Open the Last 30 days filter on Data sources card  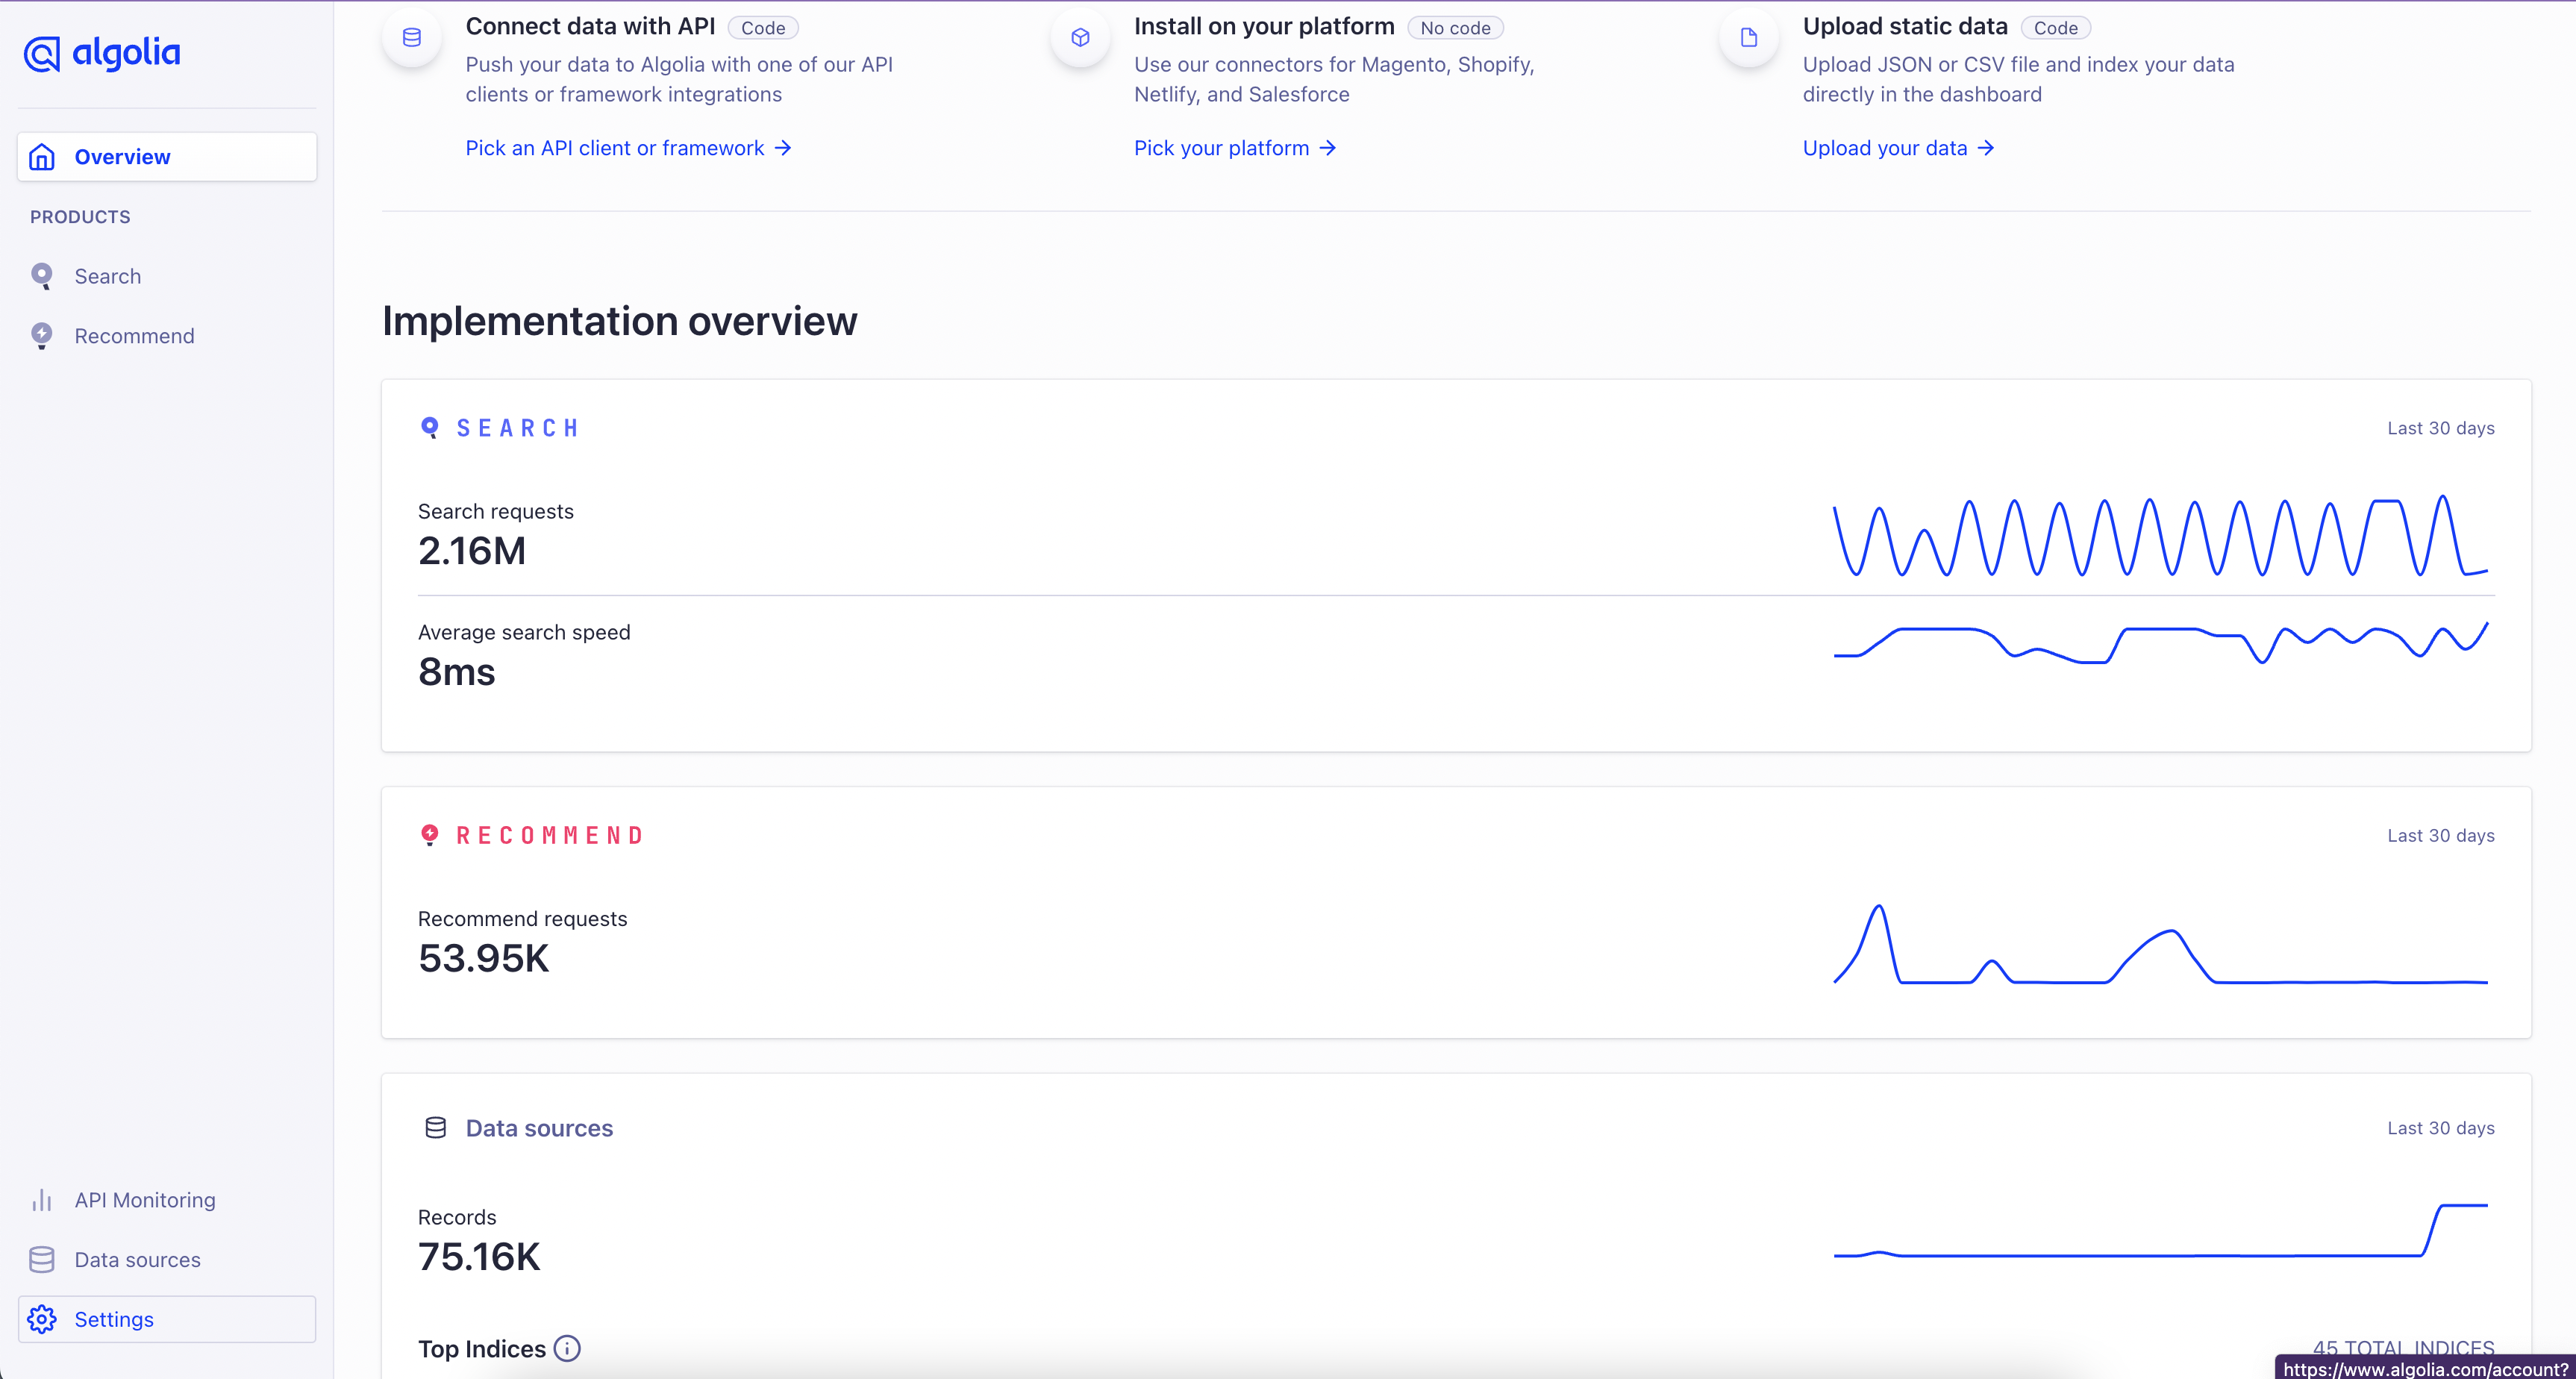pyautogui.click(x=2440, y=1127)
